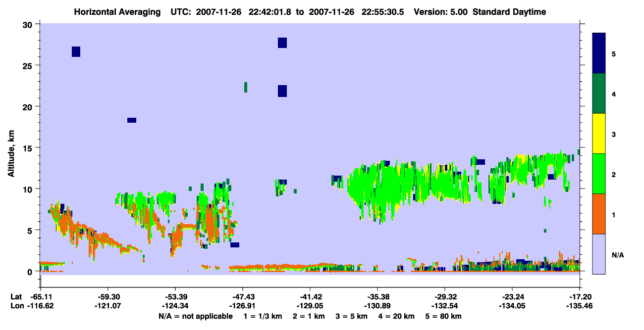The height and width of the screenshot is (330, 644).
Task: Click the dark blue bar near 18 km altitude
Action: (132, 120)
